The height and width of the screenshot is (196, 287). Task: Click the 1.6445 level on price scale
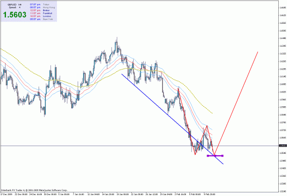point(282,38)
